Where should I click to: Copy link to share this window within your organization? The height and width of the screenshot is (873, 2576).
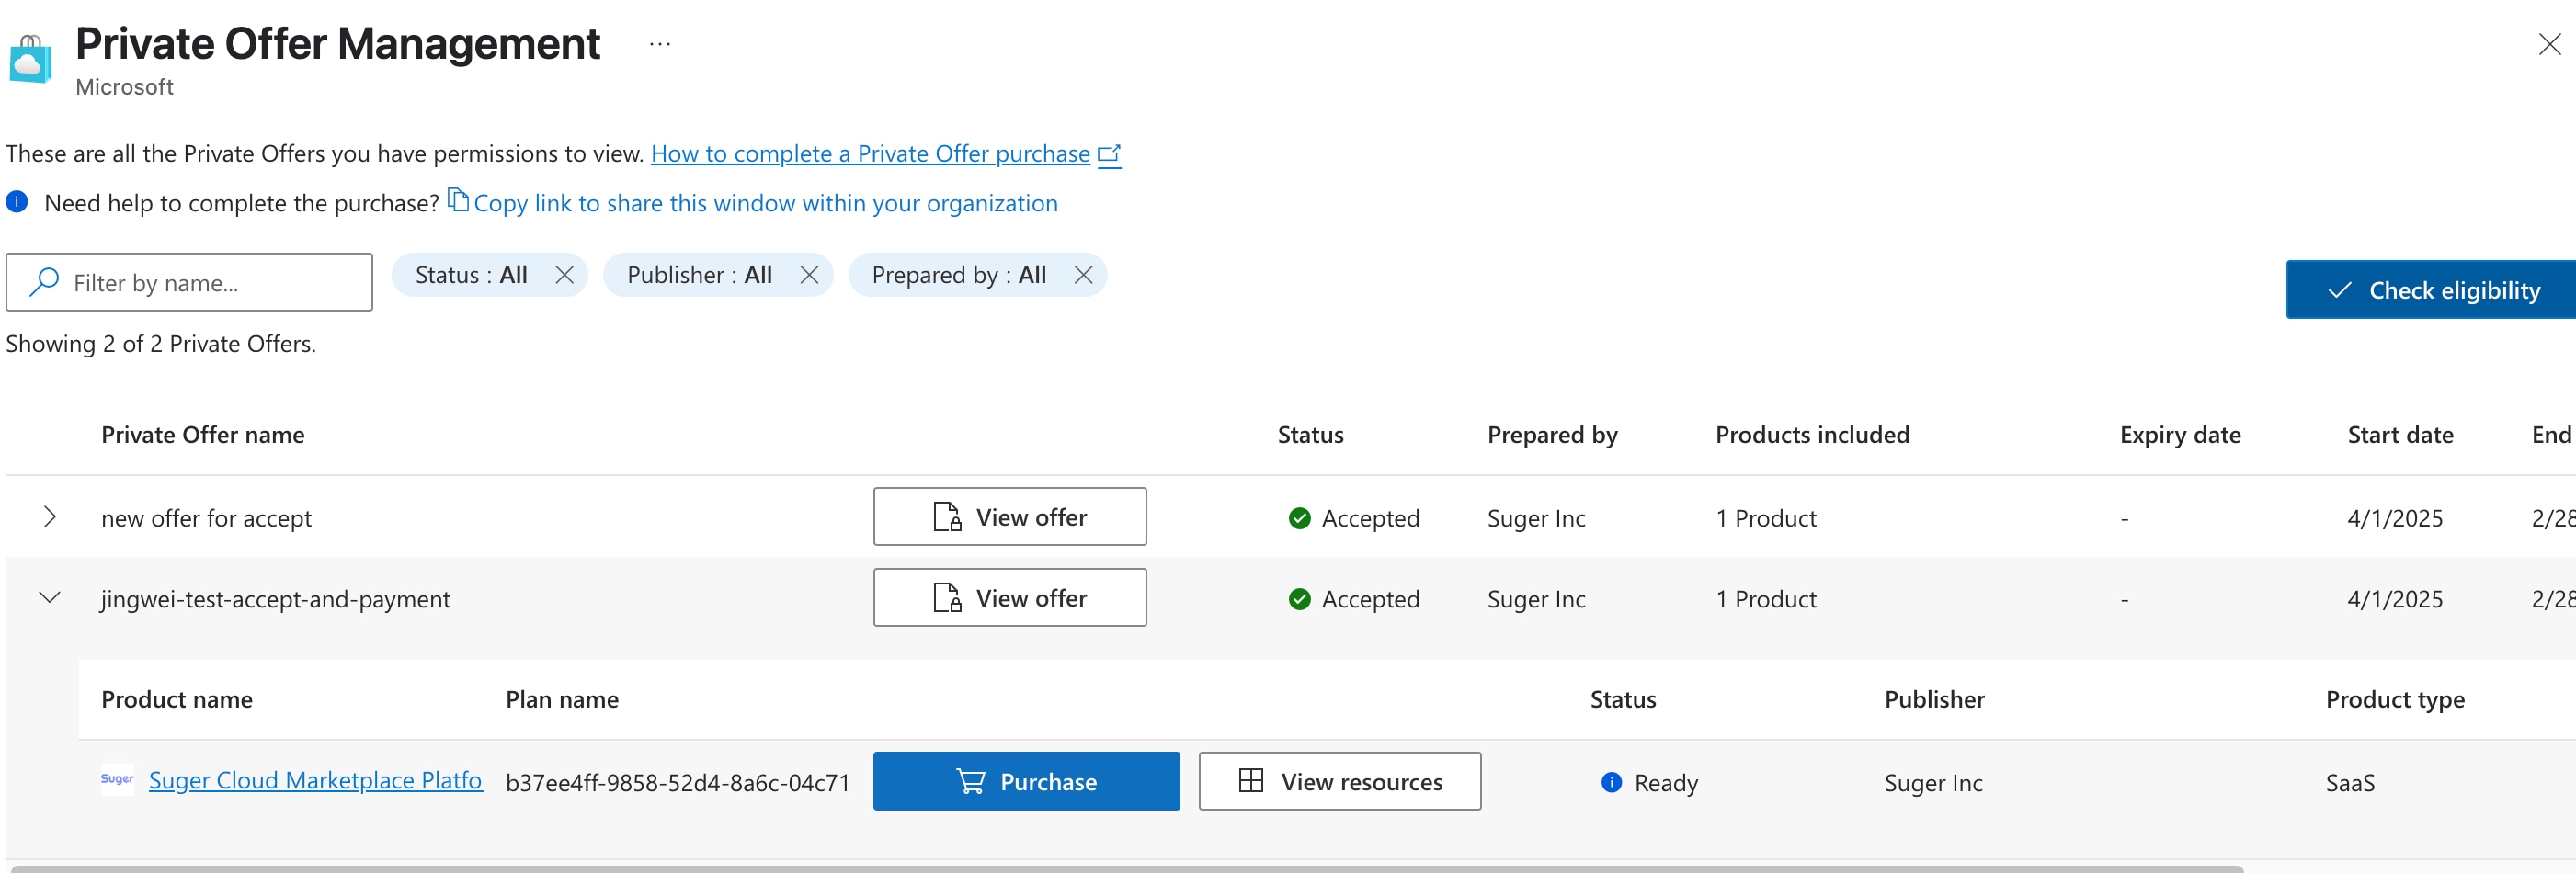(x=765, y=203)
